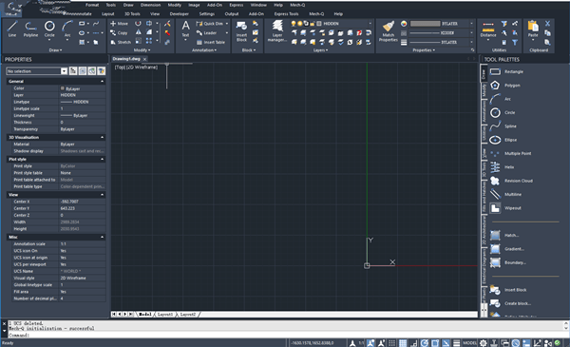Toggle ortho mode in status bar

click(x=413, y=343)
